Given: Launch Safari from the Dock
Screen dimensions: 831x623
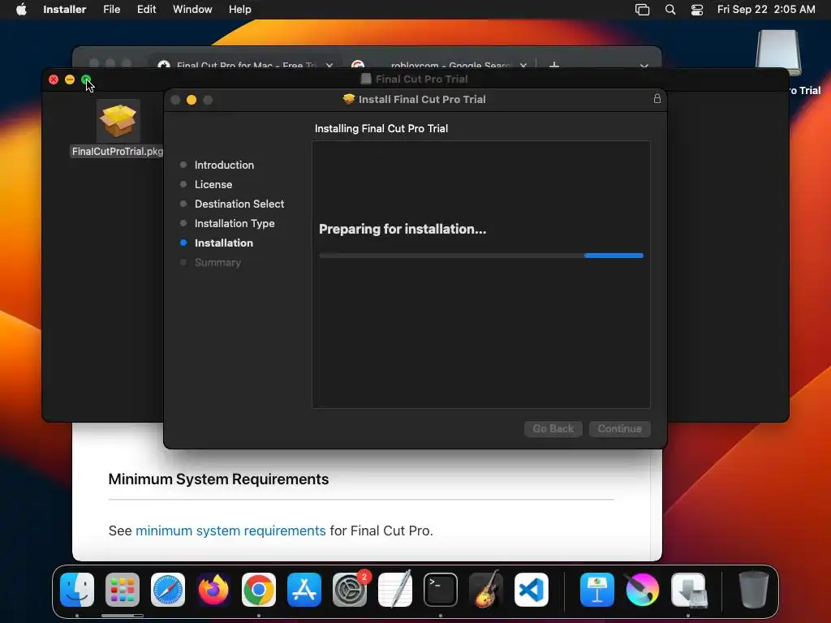Looking at the screenshot, I should 168,590.
